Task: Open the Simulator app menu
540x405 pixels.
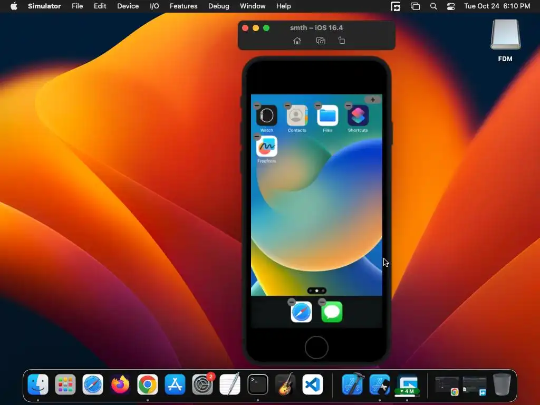Action: (x=44, y=6)
